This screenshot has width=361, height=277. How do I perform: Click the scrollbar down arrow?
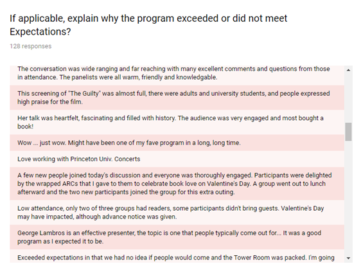[348, 258]
